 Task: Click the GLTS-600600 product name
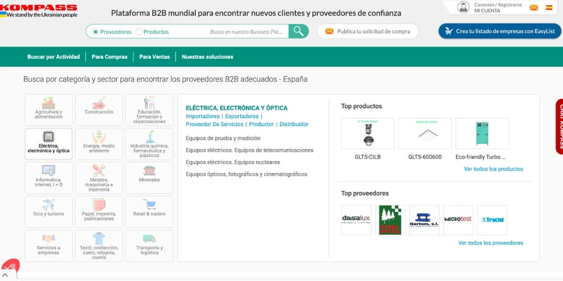pyautogui.click(x=425, y=157)
